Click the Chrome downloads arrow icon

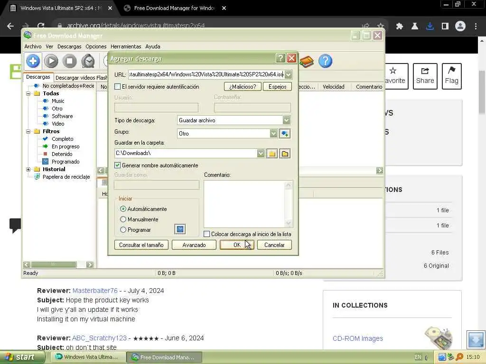[x=430, y=27]
